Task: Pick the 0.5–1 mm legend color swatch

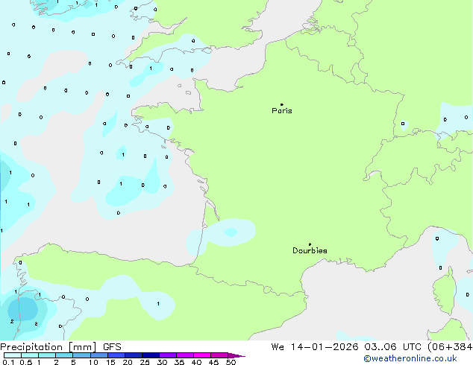Action: coord(30,355)
